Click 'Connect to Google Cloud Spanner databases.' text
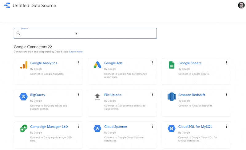 point(124,139)
